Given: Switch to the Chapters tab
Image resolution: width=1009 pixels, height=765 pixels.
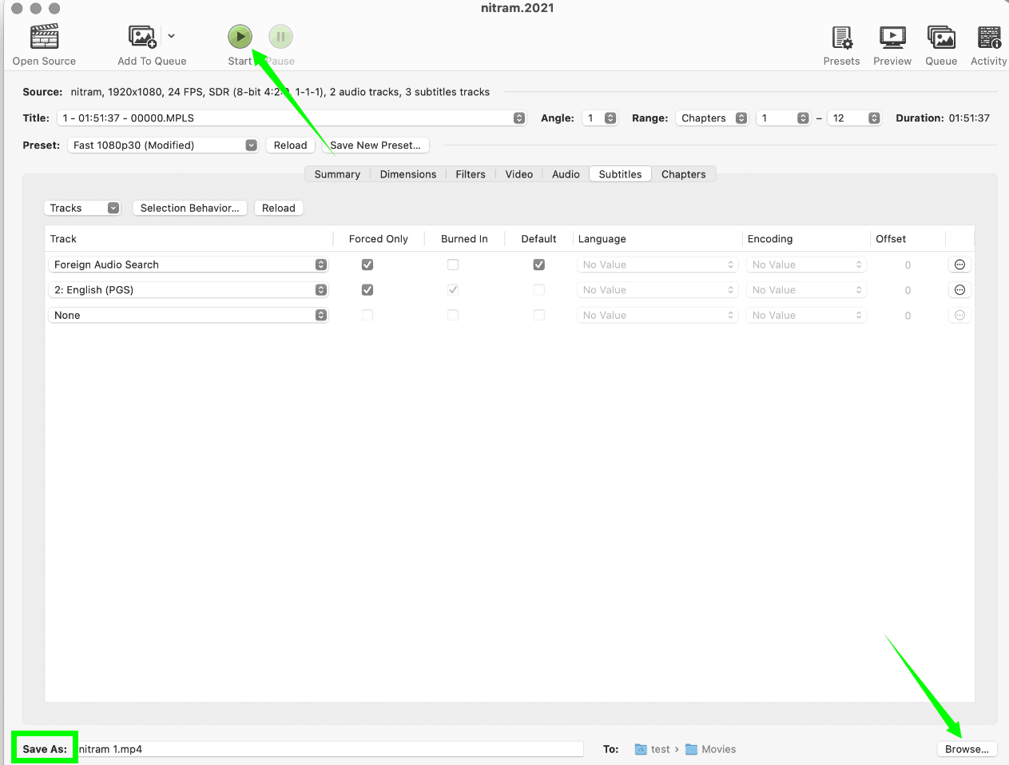Looking at the screenshot, I should point(683,174).
